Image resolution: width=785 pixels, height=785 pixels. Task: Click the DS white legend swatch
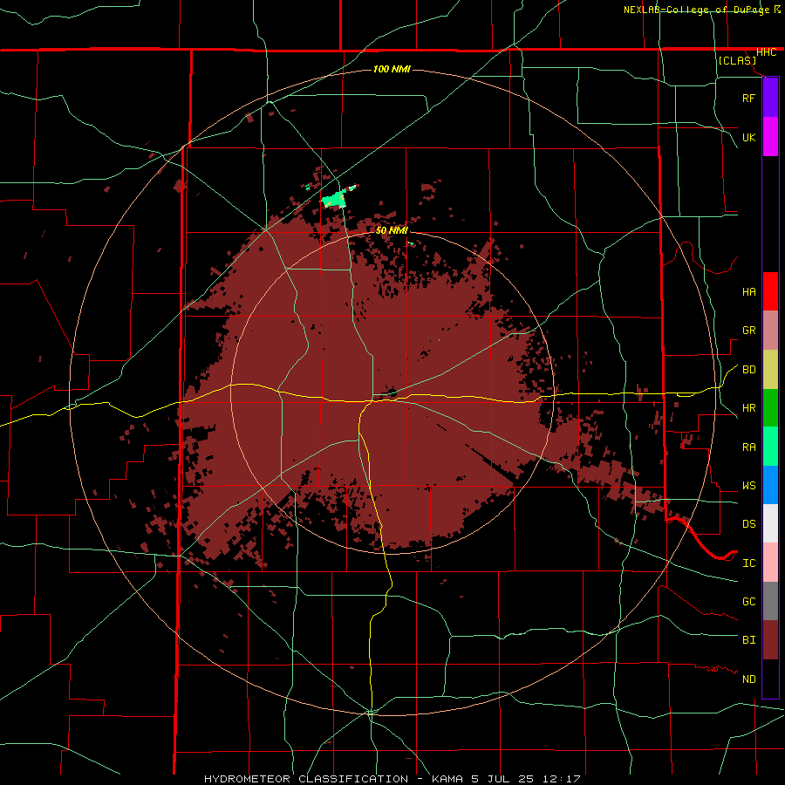pos(770,523)
